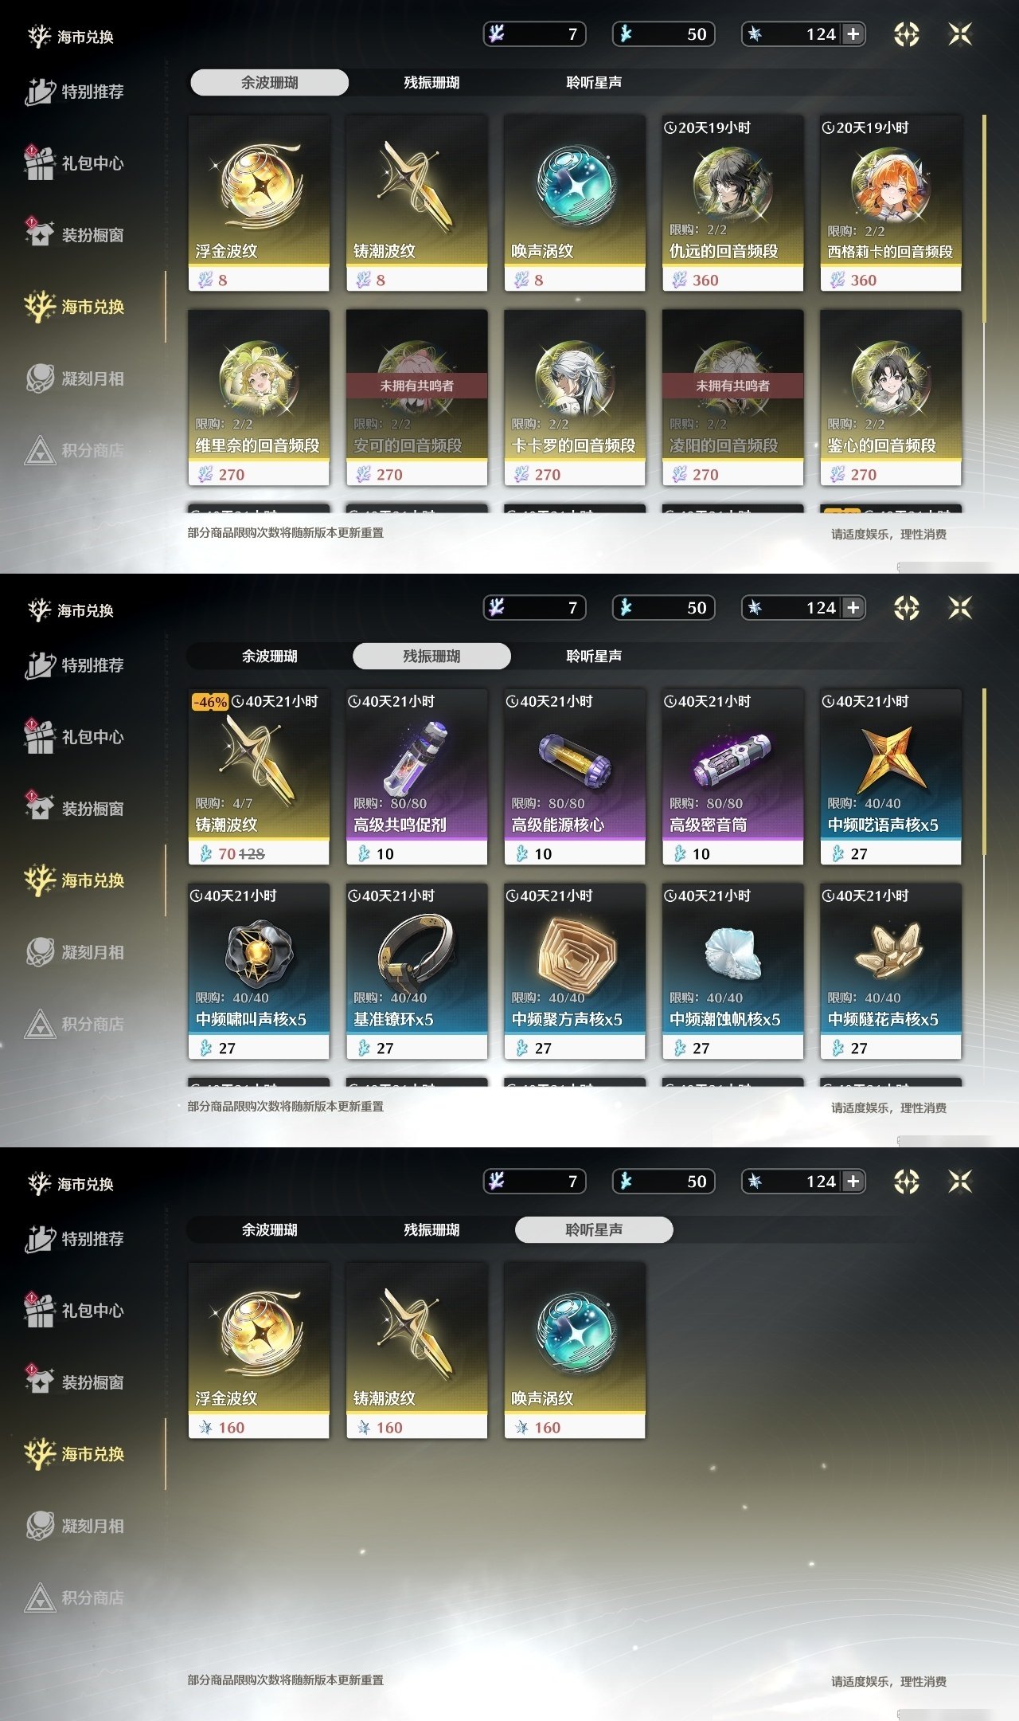
Task: Select the 高级共鸣促剂 vial item
Action: click(x=416, y=777)
